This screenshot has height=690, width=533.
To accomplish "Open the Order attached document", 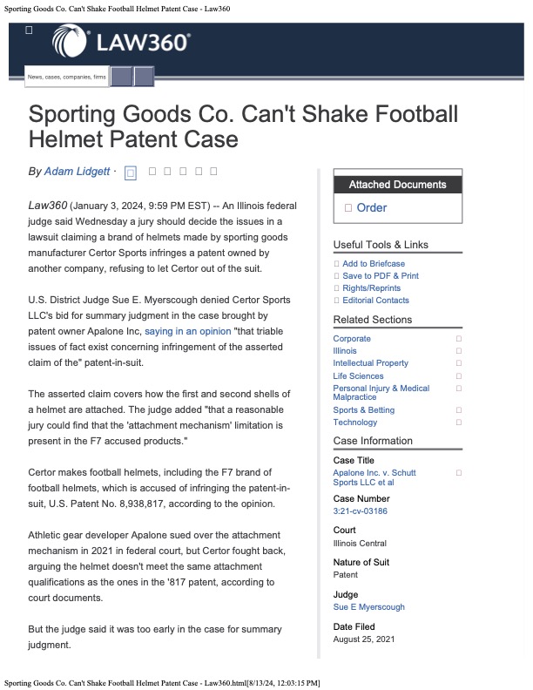I will click(372, 208).
